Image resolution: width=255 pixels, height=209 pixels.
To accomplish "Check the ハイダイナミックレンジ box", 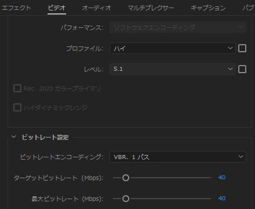I will (x=17, y=107).
